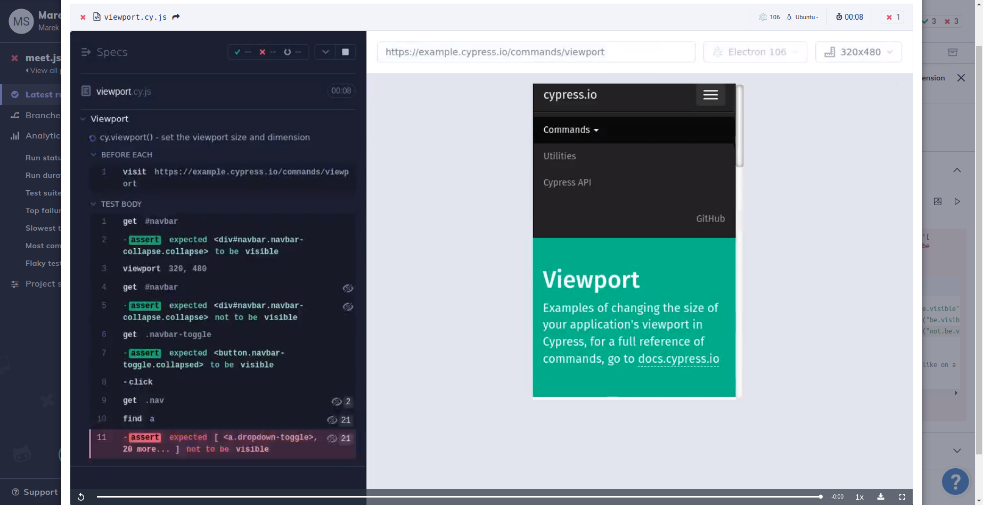
Task: Click the play replay icon in background panel
Action: pyautogui.click(x=957, y=201)
